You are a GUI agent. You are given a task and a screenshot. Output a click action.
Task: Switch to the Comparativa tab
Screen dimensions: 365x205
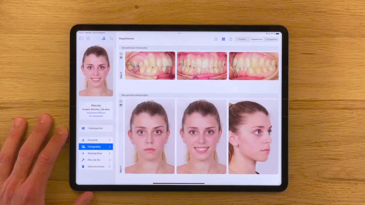pyautogui.click(x=271, y=39)
